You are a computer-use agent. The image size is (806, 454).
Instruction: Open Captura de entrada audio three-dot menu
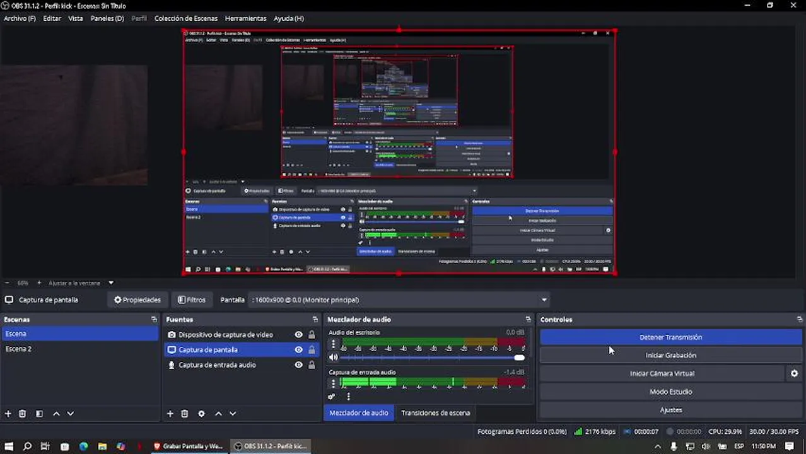[334, 382]
